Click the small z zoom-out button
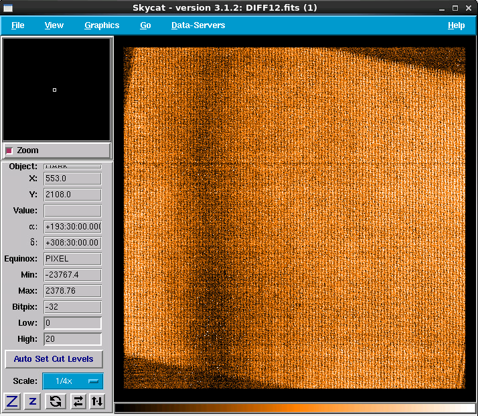 33,401
